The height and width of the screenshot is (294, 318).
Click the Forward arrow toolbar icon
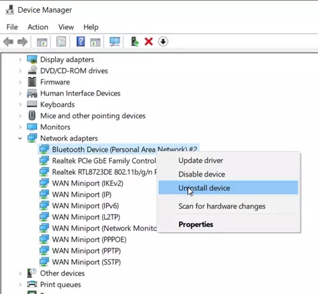pos(22,41)
